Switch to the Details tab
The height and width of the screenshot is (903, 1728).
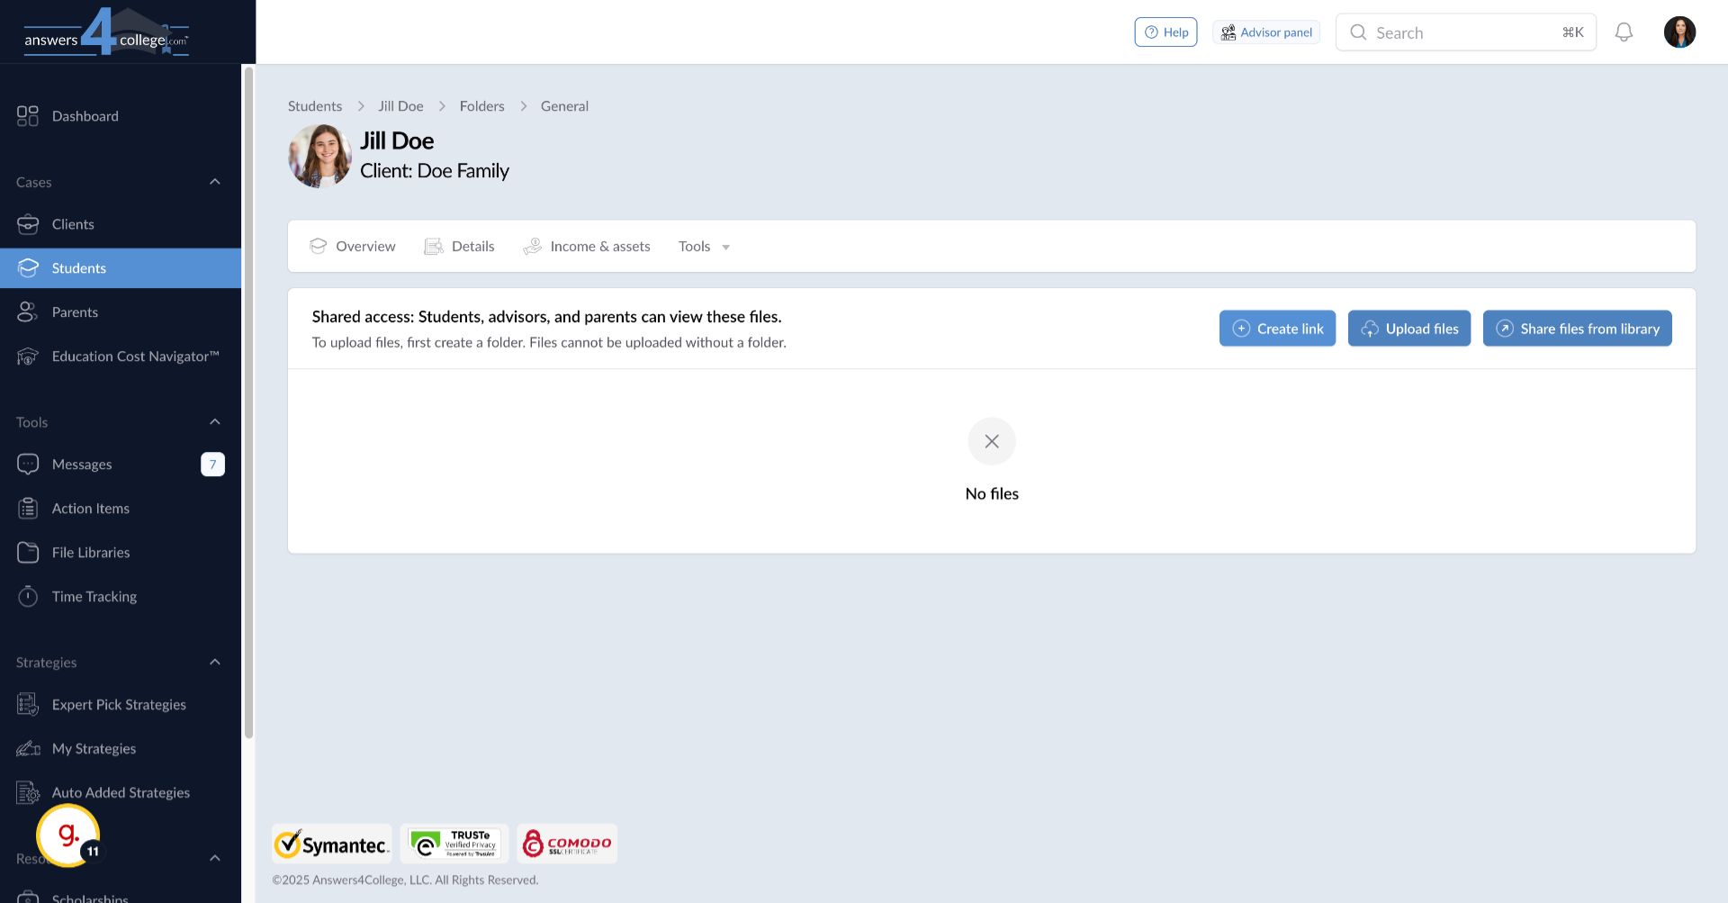click(x=459, y=247)
